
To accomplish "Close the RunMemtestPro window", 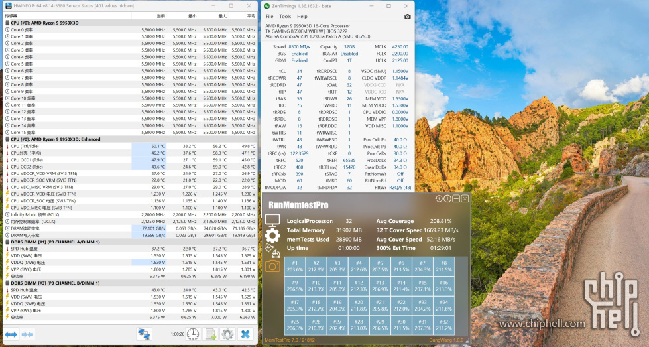I will tap(465, 199).
